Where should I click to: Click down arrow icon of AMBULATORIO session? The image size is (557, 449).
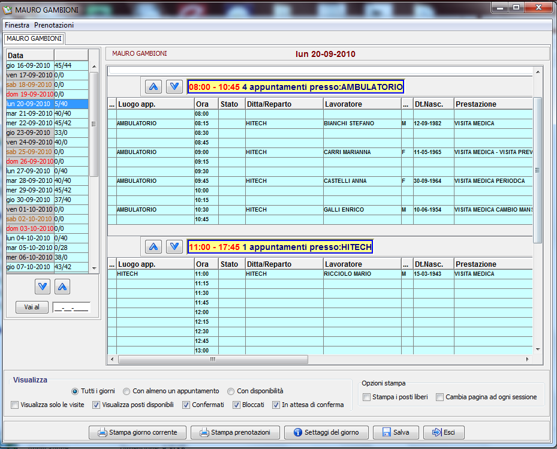click(174, 87)
